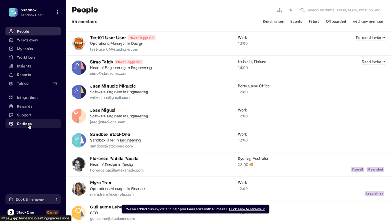Open the org chart icon
This screenshot has width=391, height=221.
279,10
